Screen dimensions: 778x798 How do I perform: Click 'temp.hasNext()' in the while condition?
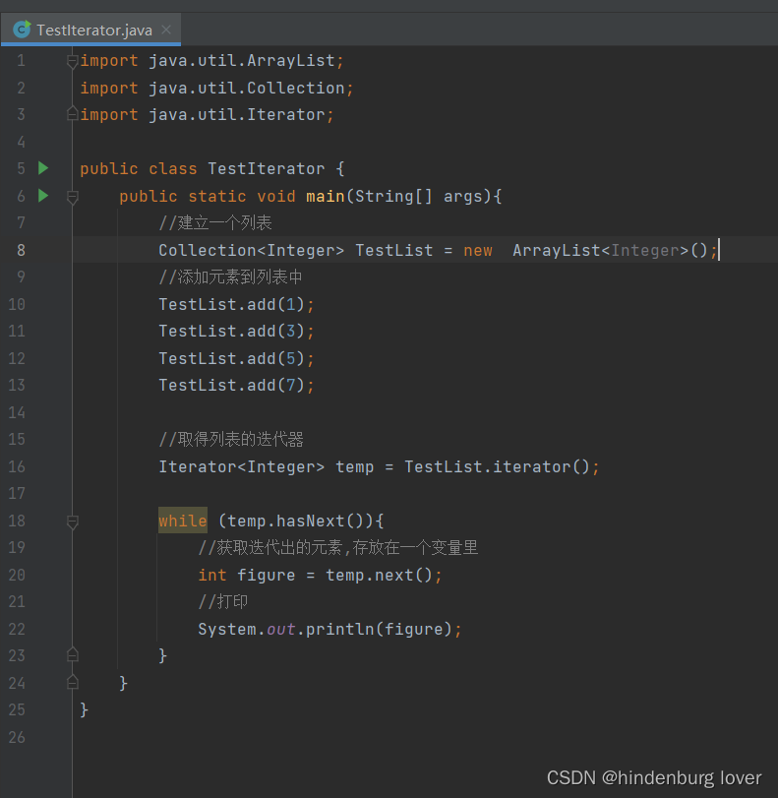point(296,521)
